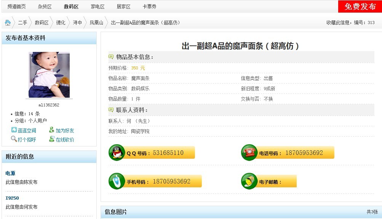Click the 此信息由何发布 text
This screenshot has width=382, height=219.
coord(21,207)
